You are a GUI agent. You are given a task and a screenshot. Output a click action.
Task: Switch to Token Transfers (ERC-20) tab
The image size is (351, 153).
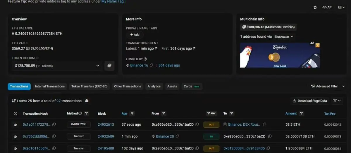point(89,86)
